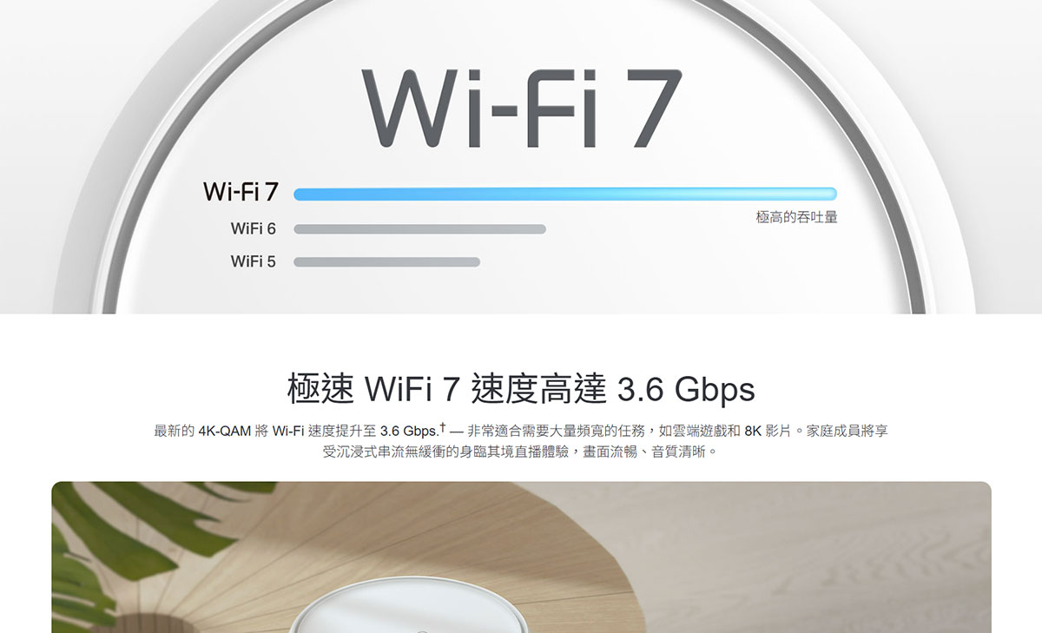Select the WiFi 6 bar label
The width and height of the screenshot is (1042, 633).
253,228
